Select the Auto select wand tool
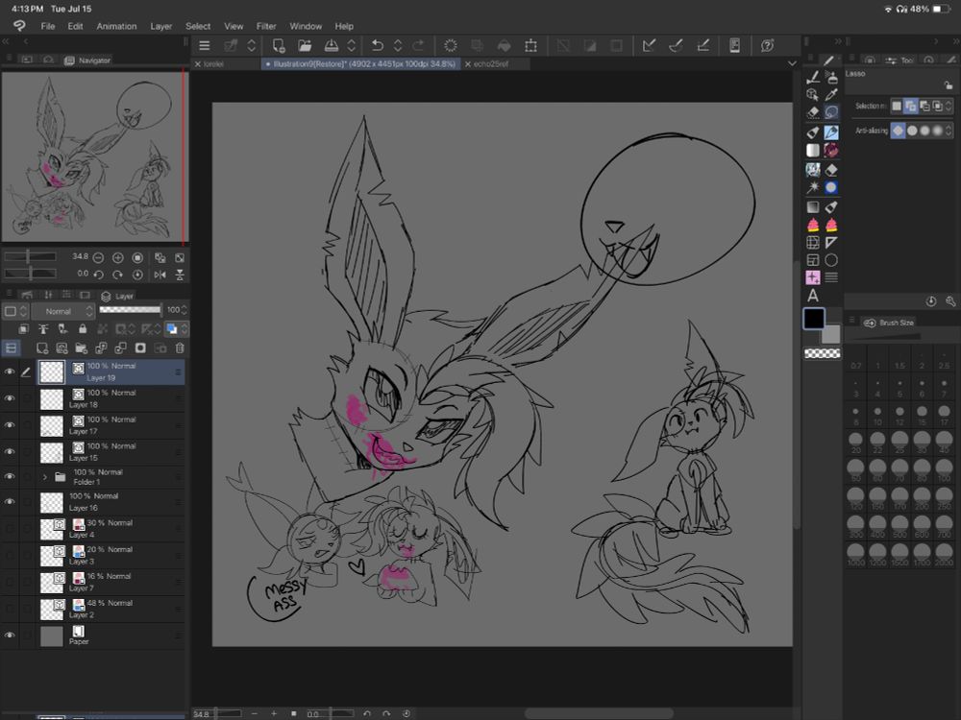This screenshot has width=961, height=720. click(x=813, y=187)
